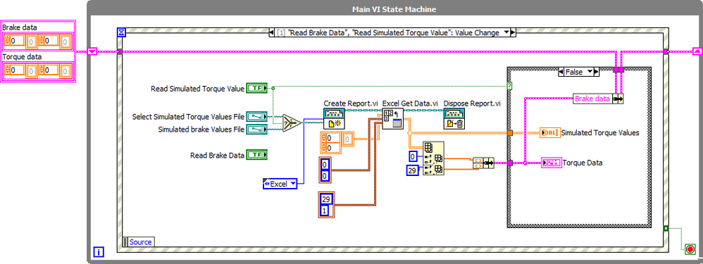The width and height of the screenshot is (703, 264).
Task: Select the Index Array function node
Action: tap(433, 158)
